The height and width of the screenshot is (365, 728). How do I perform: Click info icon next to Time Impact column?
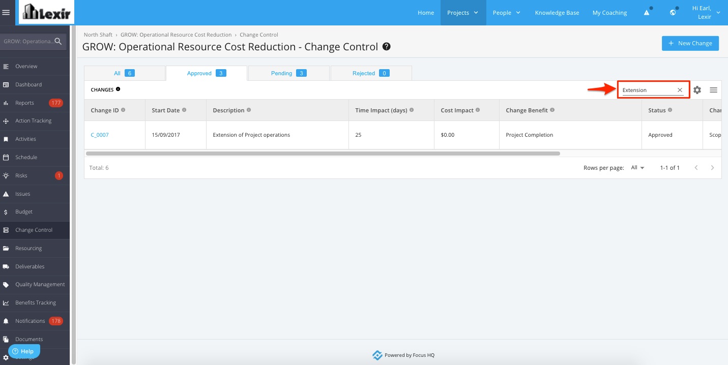coord(412,110)
